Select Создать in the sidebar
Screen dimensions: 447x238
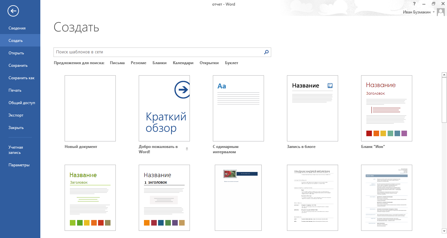click(20, 41)
